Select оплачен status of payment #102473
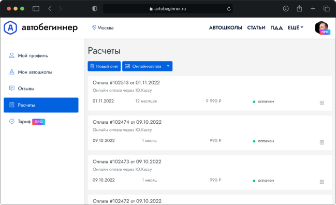This screenshot has width=336, height=205. point(264,181)
